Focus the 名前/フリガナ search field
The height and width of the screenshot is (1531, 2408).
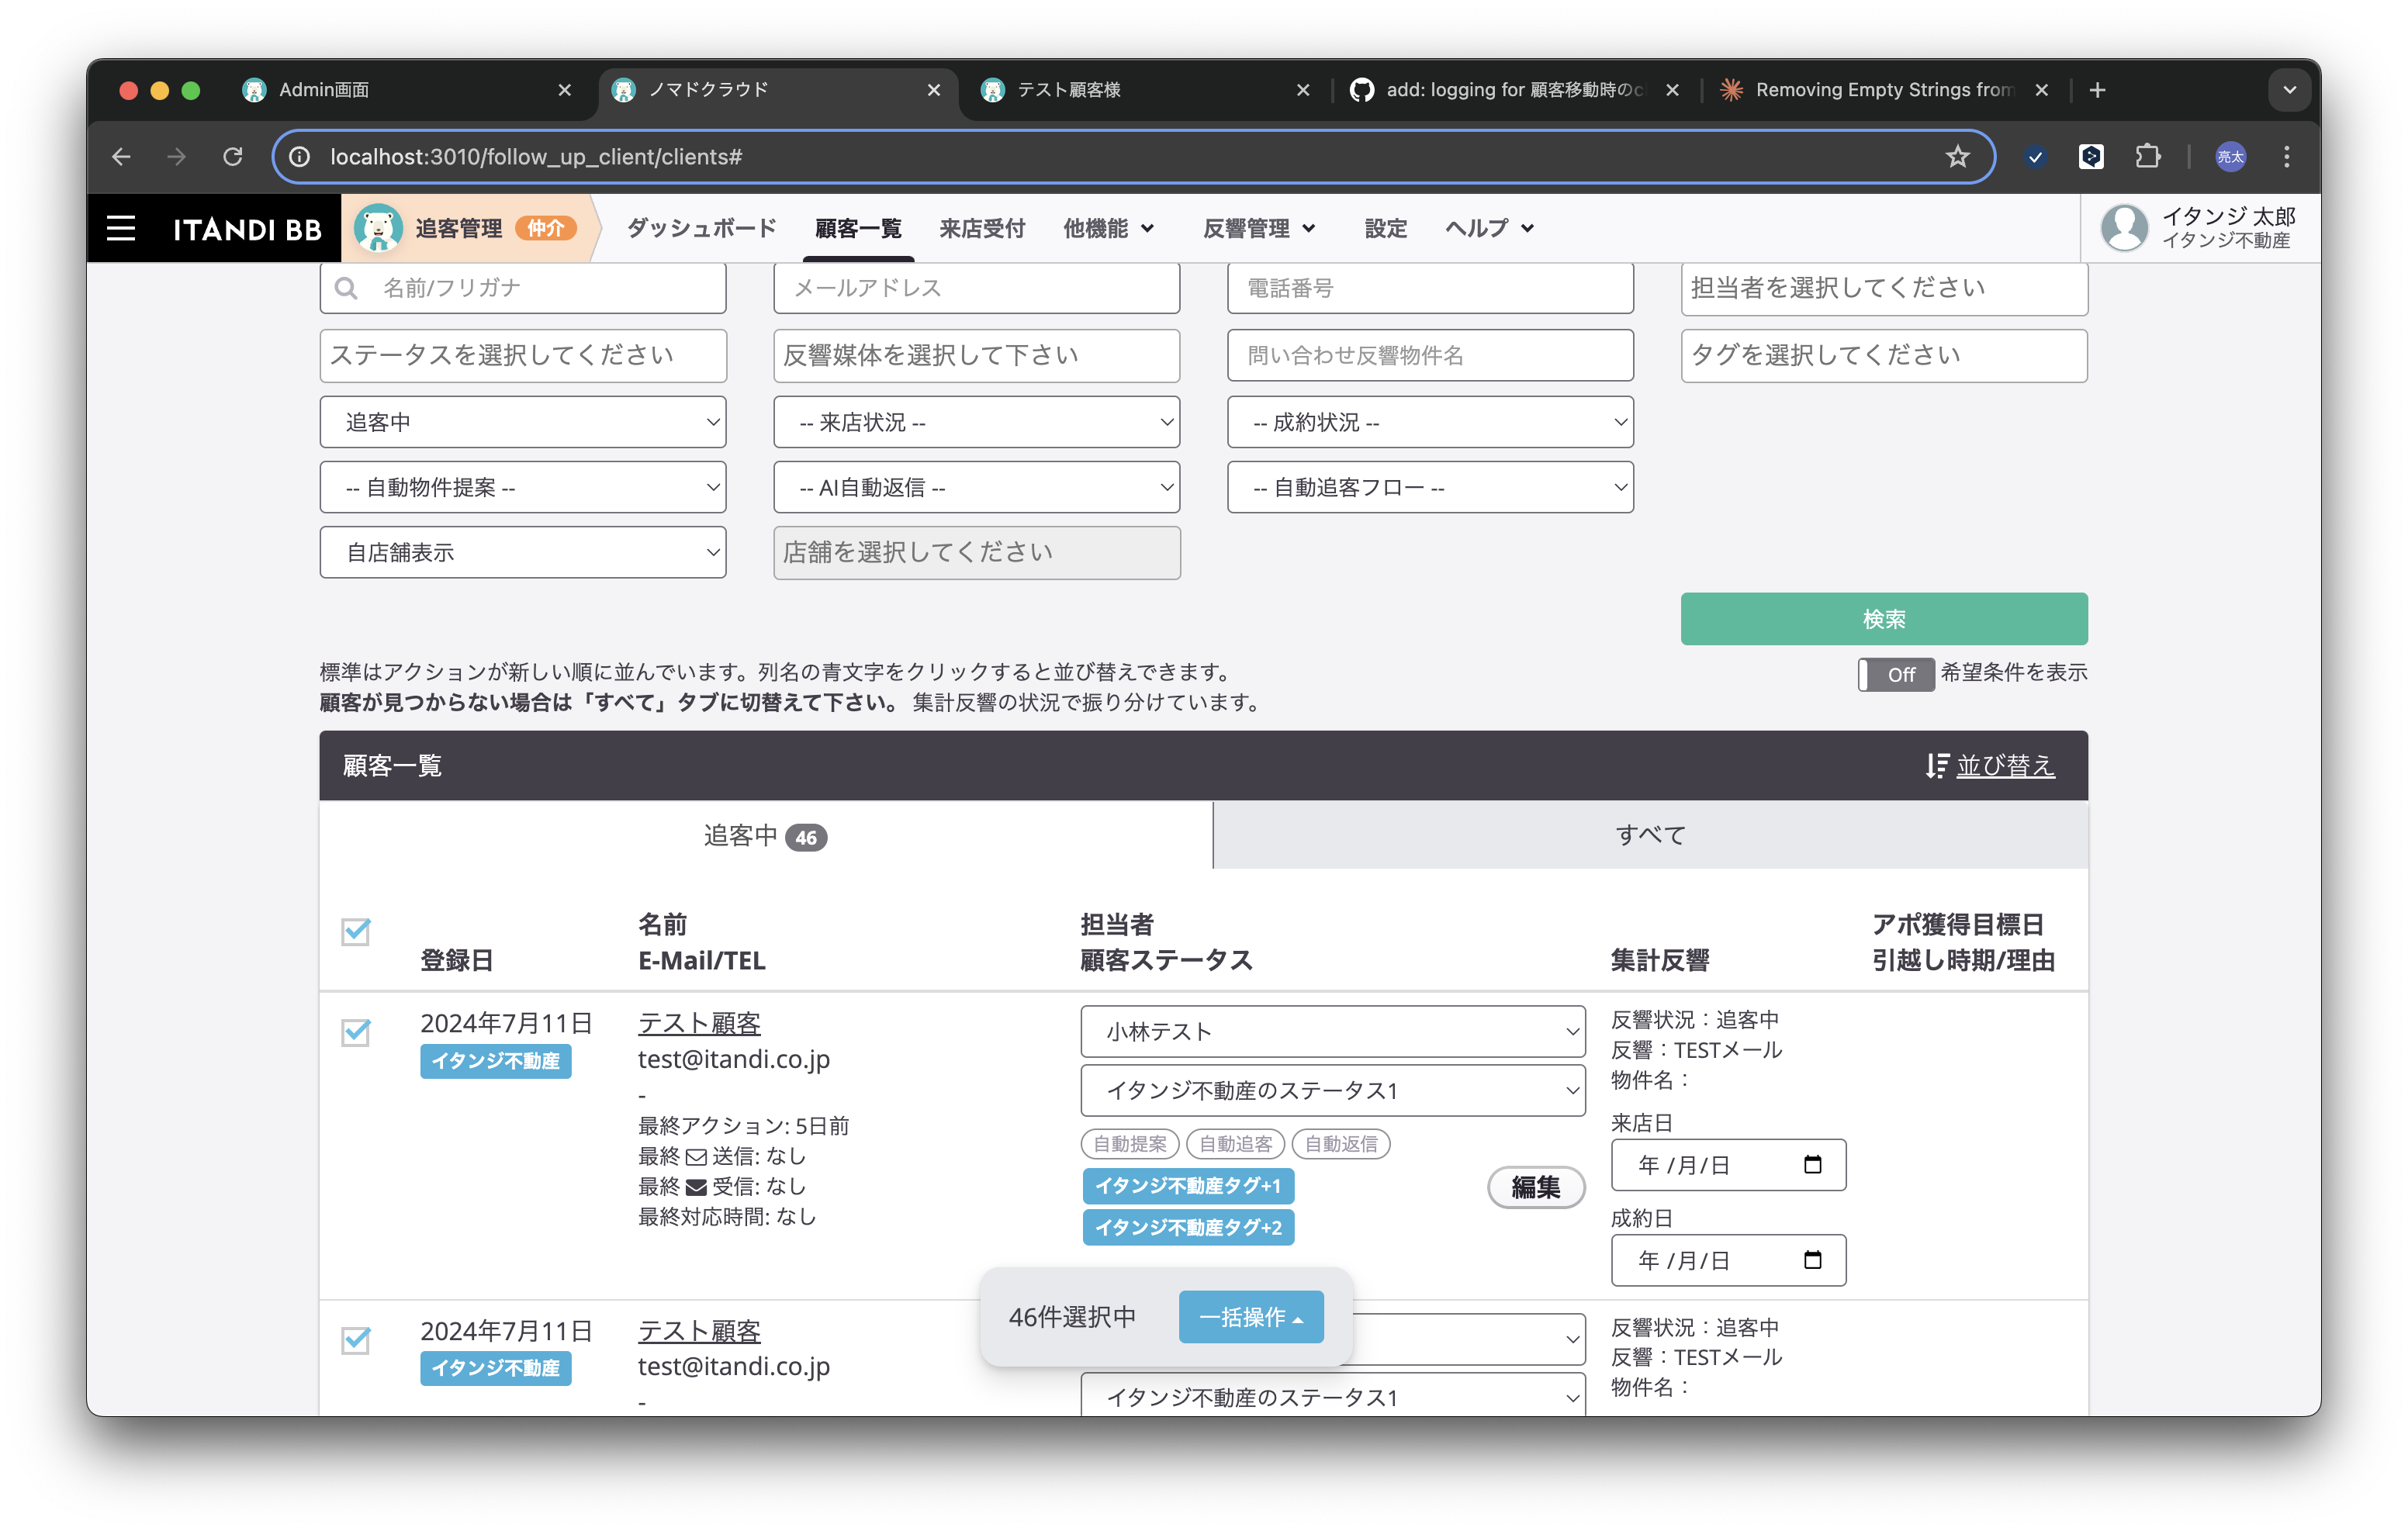[523, 288]
